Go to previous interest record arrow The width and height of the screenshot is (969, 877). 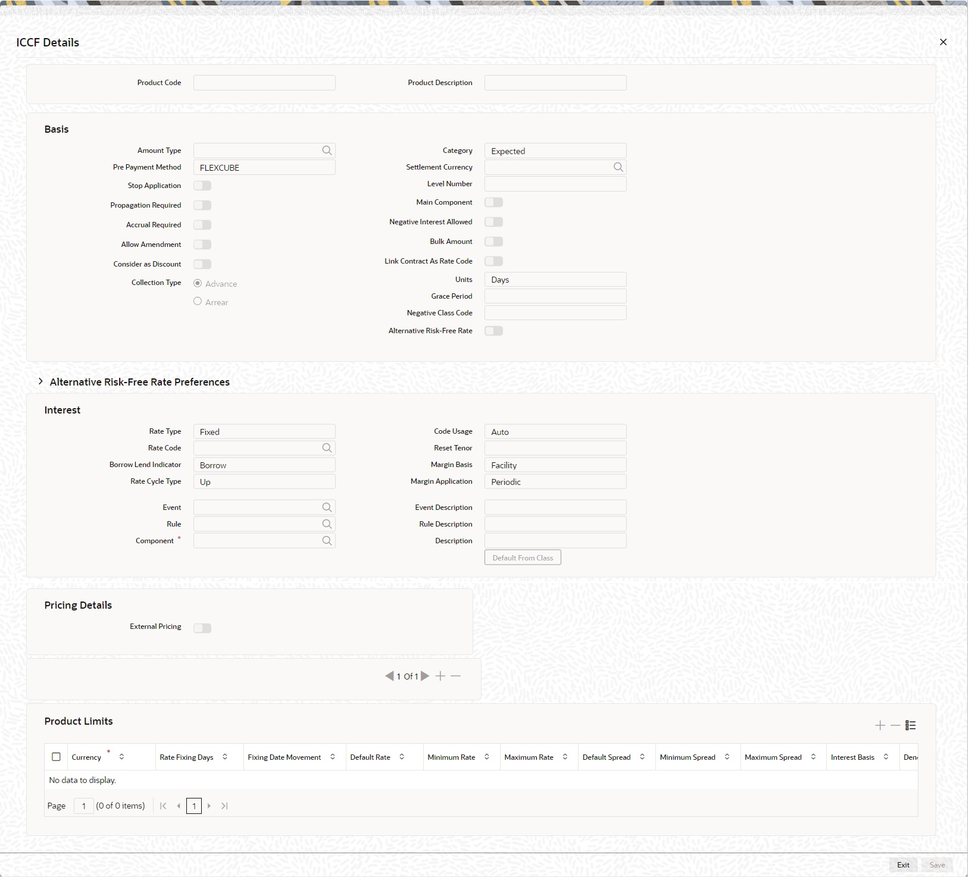389,676
